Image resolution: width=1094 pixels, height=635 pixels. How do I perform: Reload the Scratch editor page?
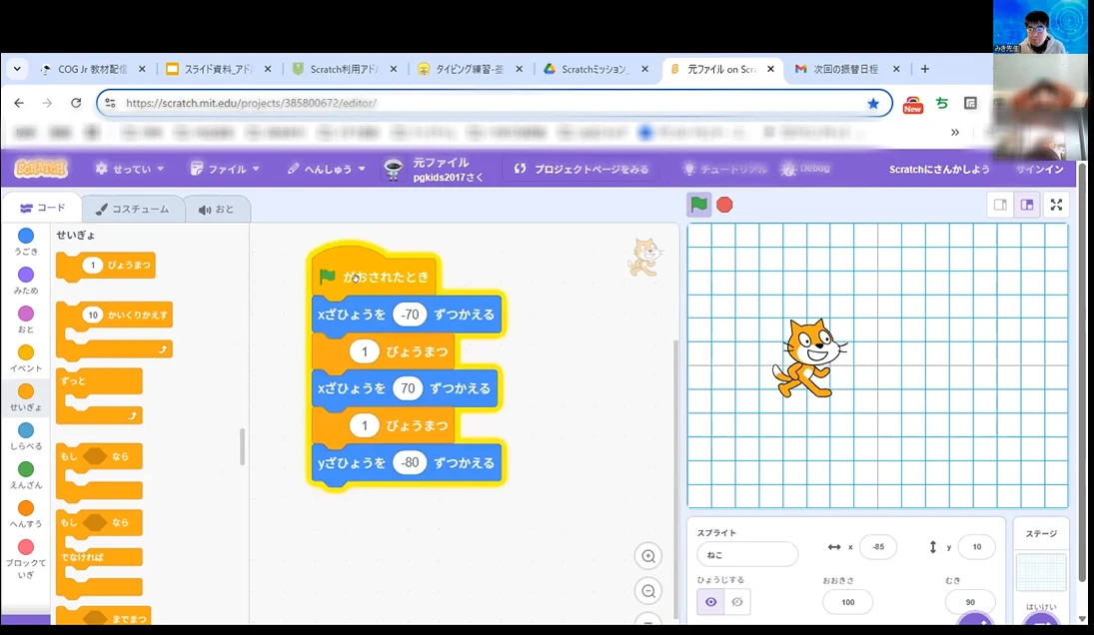click(x=76, y=103)
